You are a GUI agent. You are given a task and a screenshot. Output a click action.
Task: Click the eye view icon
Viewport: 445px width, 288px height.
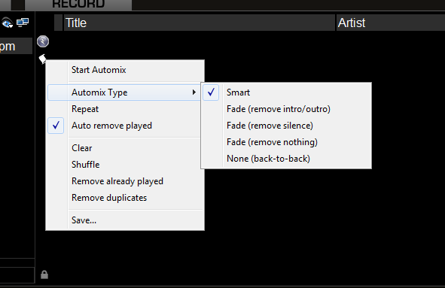(x=7, y=23)
